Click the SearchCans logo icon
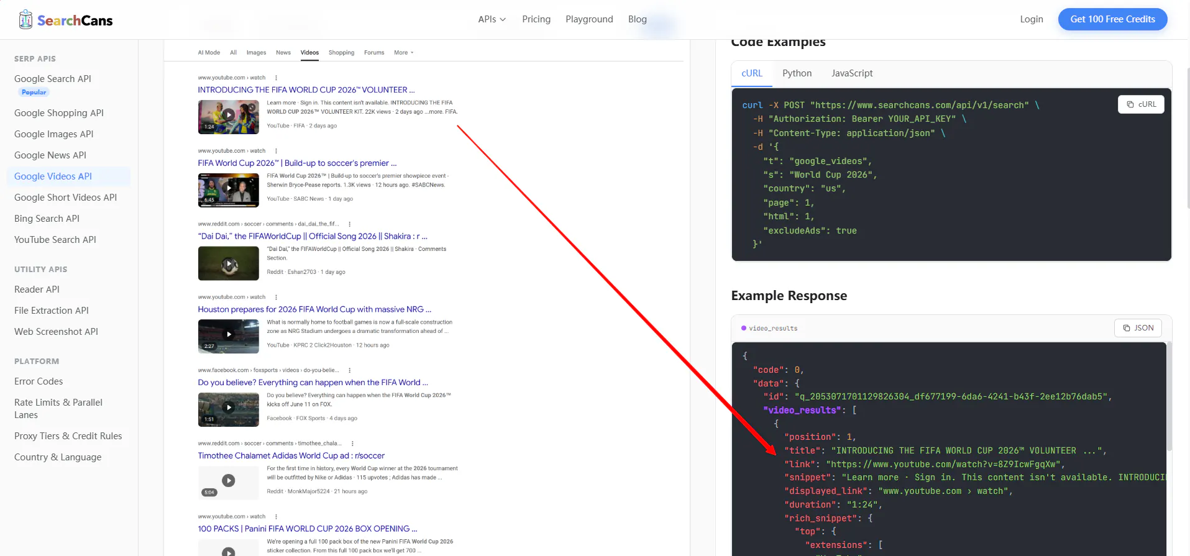This screenshot has height=556, width=1190. point(25,20)
